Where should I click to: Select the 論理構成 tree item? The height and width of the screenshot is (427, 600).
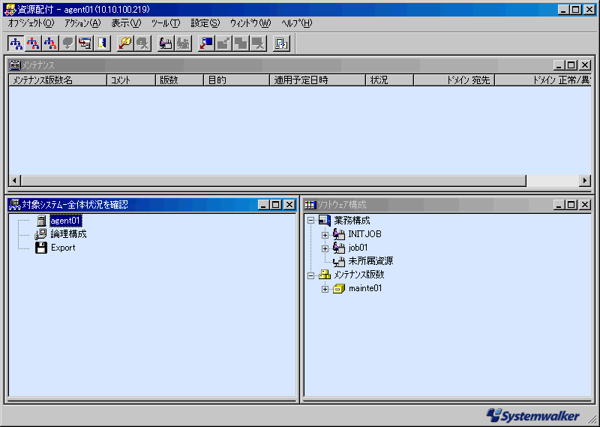[x=68, y=234]
